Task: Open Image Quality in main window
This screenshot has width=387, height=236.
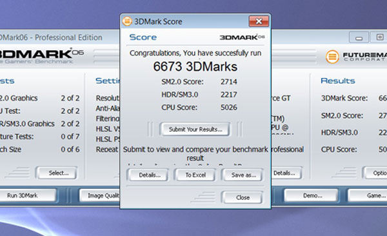Action: point(100,195)
